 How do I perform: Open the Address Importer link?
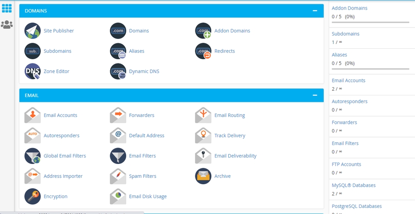pyautogui.click(x=63, y=176)
